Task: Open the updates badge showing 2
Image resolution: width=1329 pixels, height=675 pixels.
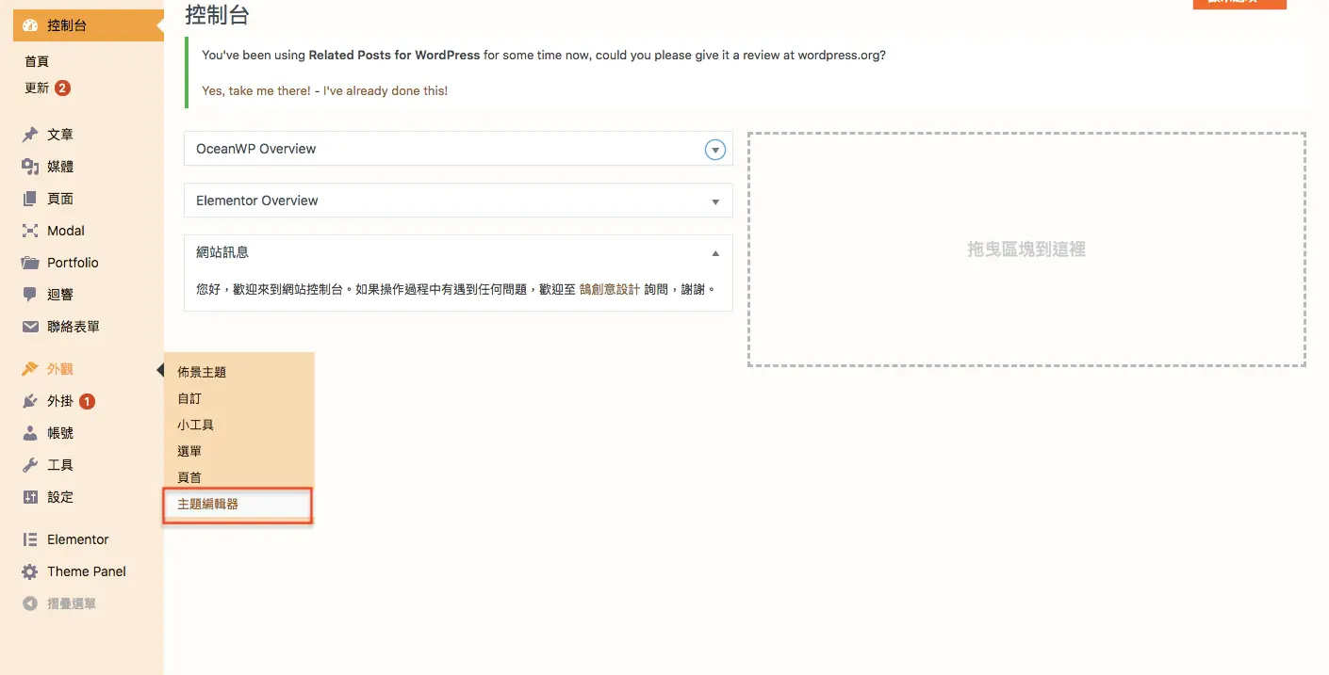Action: (62, 88)
